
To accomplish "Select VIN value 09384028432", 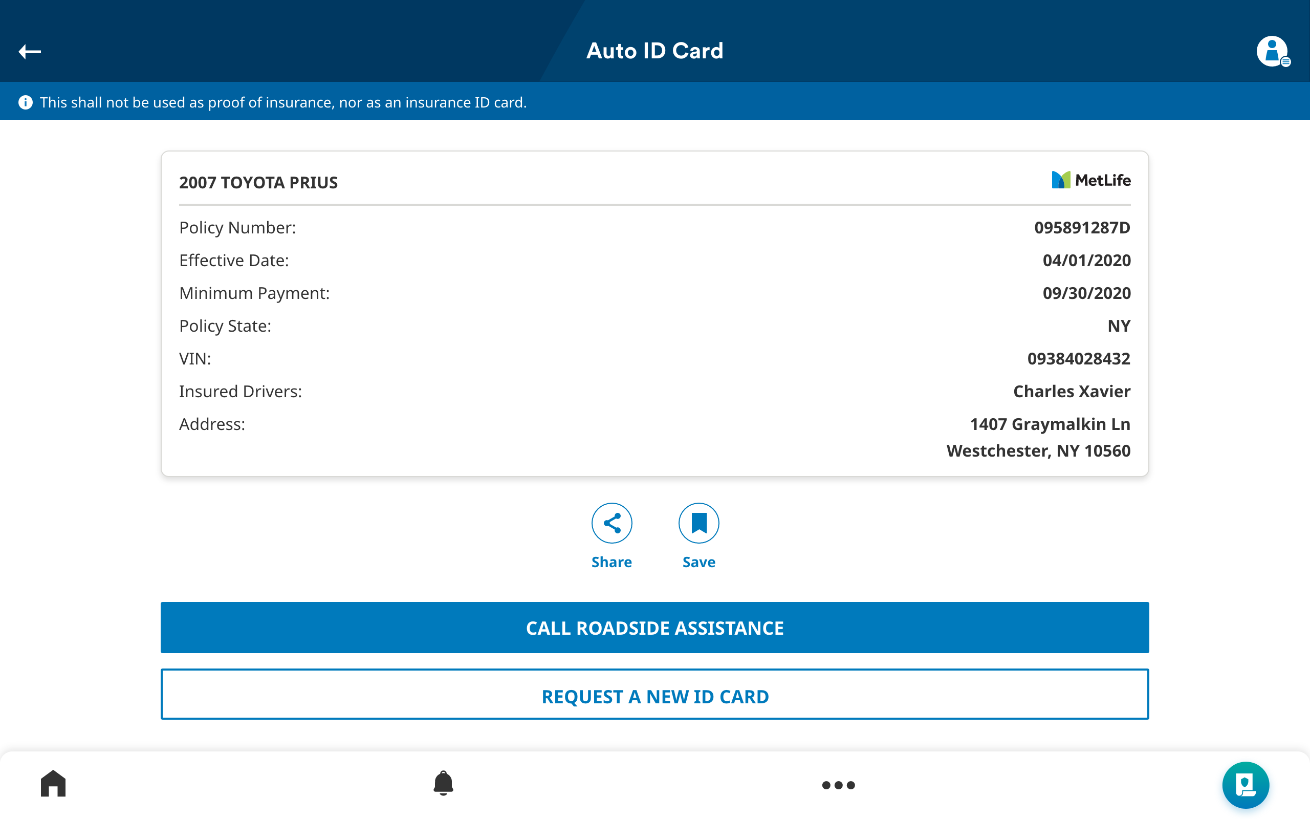I will [1079, 359].
